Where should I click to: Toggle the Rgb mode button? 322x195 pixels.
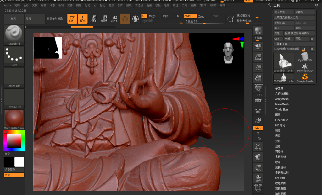point(165,16)
